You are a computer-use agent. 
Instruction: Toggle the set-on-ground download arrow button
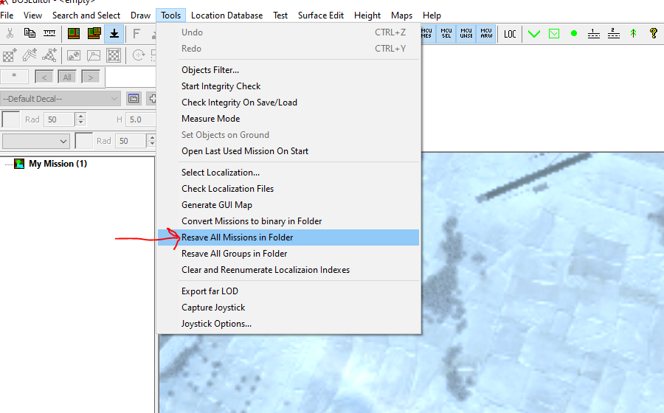pos(114,33)
